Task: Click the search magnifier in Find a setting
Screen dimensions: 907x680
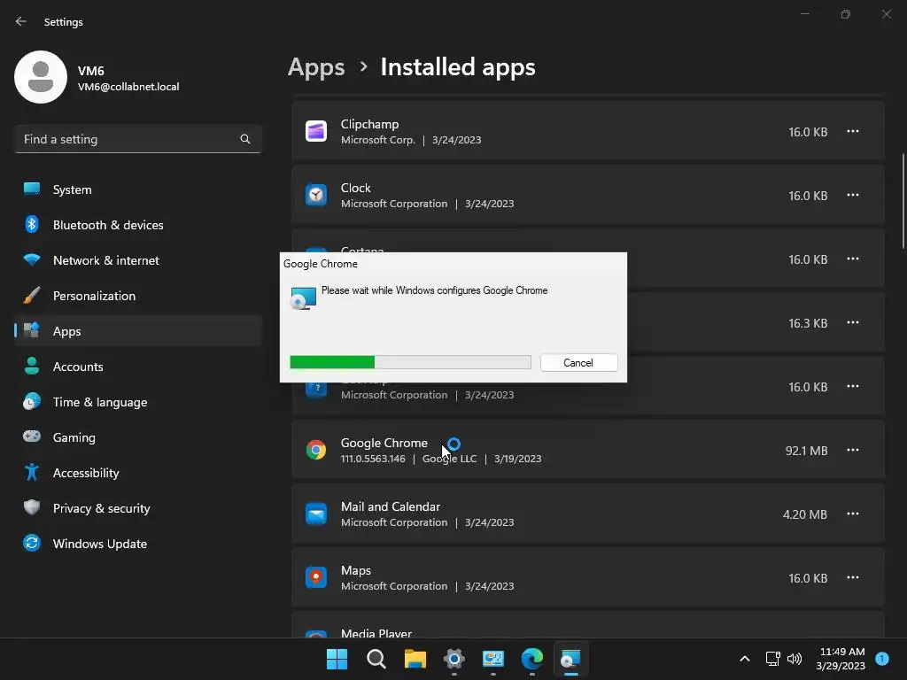Action: (245, 139)
